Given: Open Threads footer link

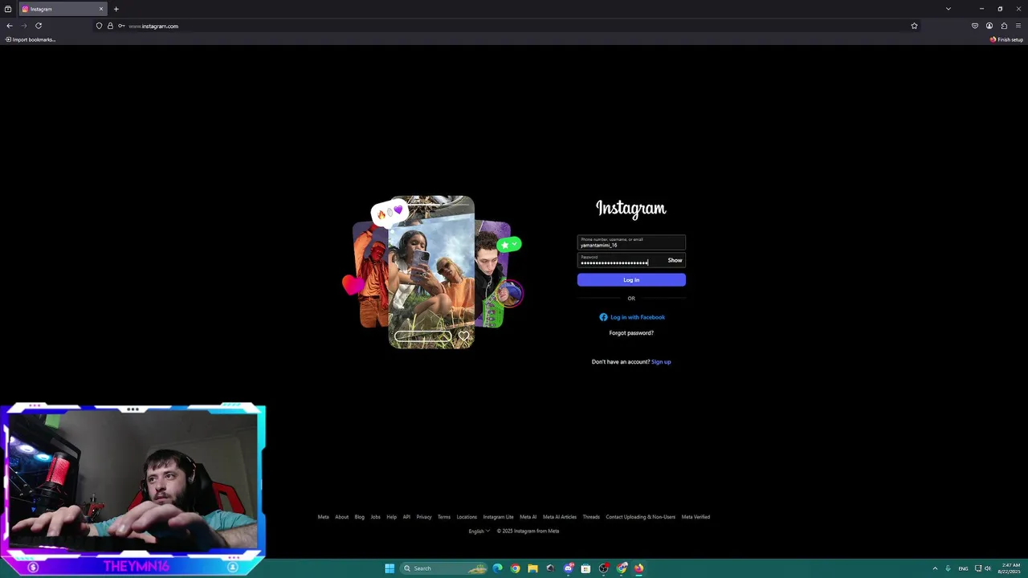Looking at the screenshot, I should tap(591, 517).
